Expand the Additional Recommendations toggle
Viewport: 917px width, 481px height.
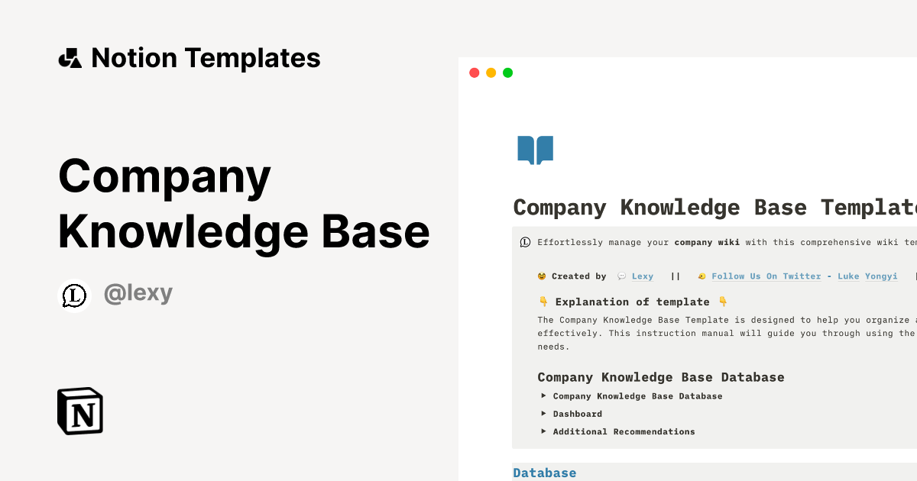(544, 431)
